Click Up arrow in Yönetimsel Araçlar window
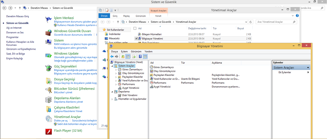This screenshot has width=327, height=139. point(118,22)
